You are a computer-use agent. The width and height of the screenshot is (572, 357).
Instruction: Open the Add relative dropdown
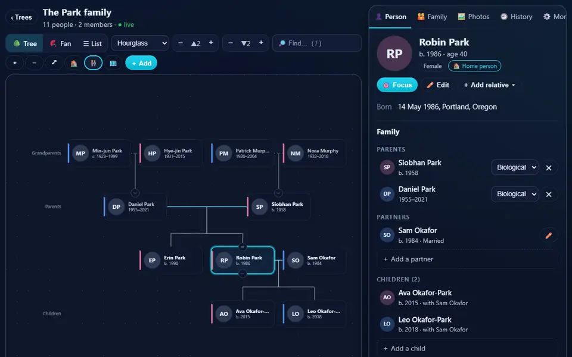coord(489,85)
